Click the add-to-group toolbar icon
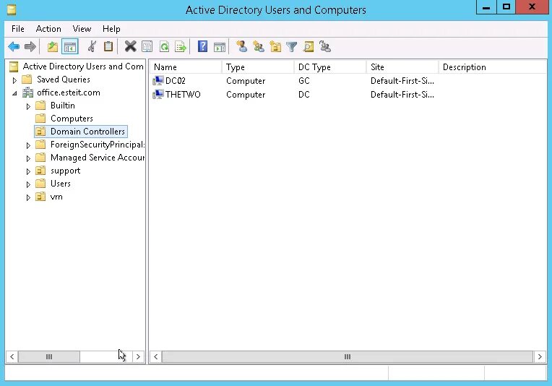 click(x=325, y=46)
